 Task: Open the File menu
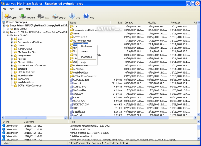tap(4, 9)
